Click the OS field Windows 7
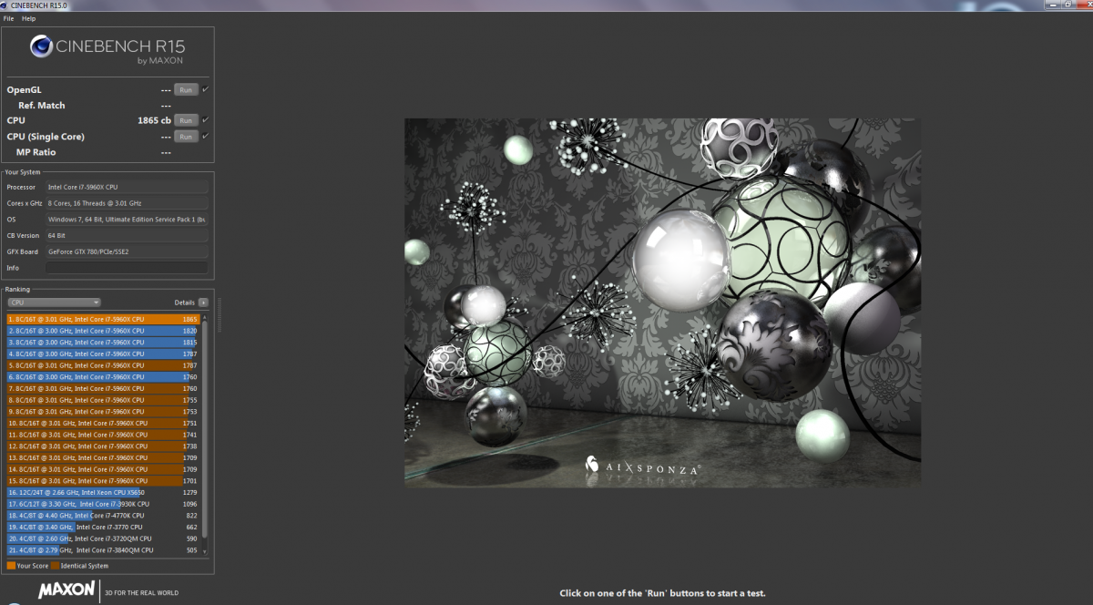Image resolution: width=1093 pixels, height=605 pixels. pyautogui.click(x=127, y=220)
